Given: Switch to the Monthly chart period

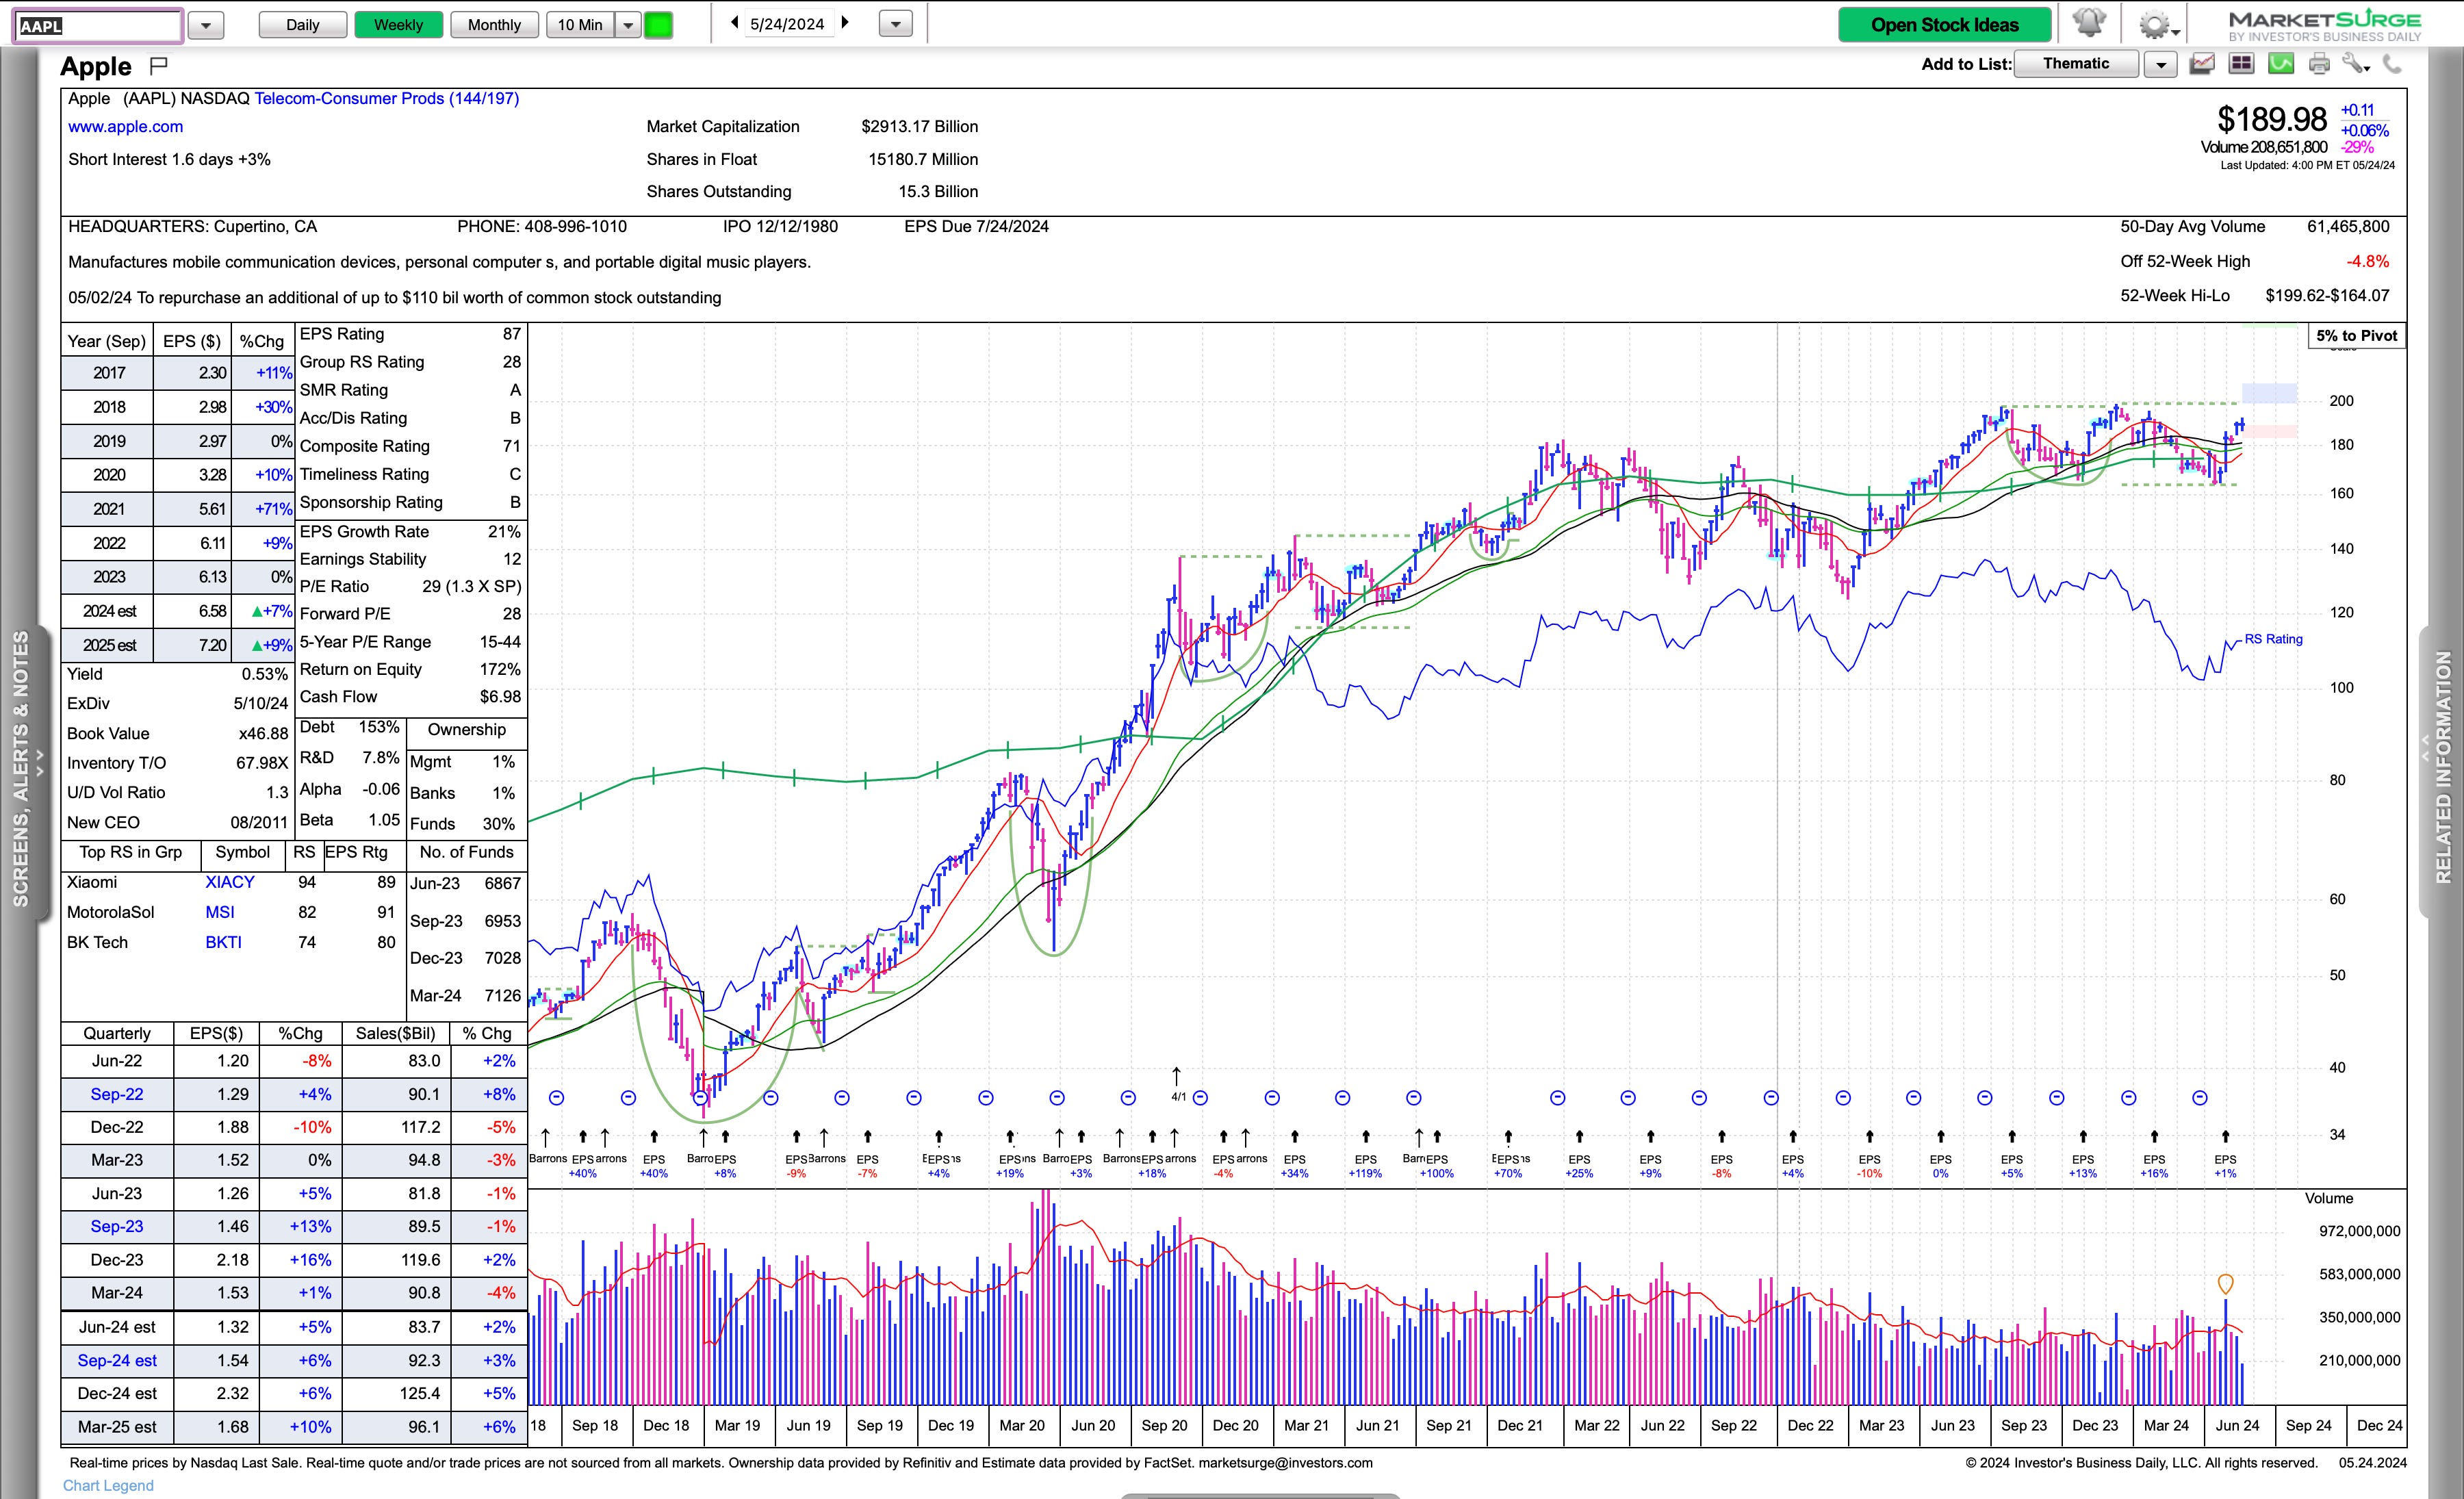Looking at the screenshot, I should click(494, 25).
